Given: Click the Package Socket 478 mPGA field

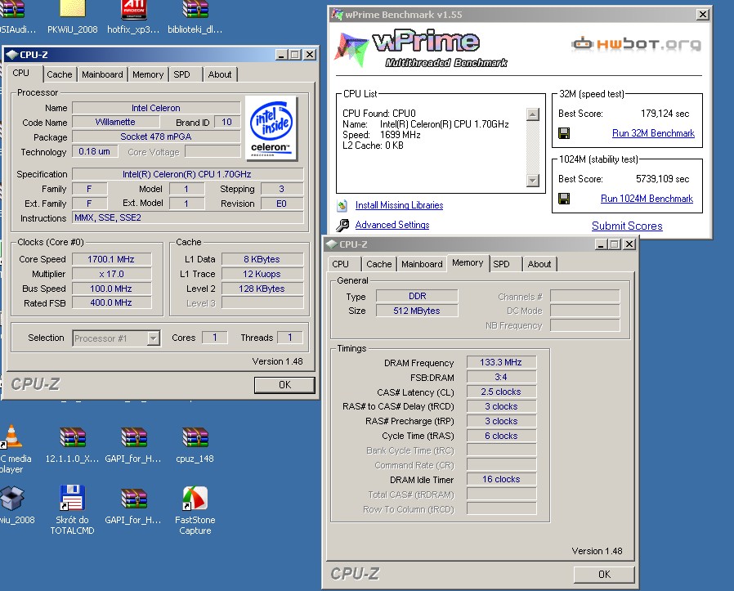Looking at the screenshot, I should 156,137.
